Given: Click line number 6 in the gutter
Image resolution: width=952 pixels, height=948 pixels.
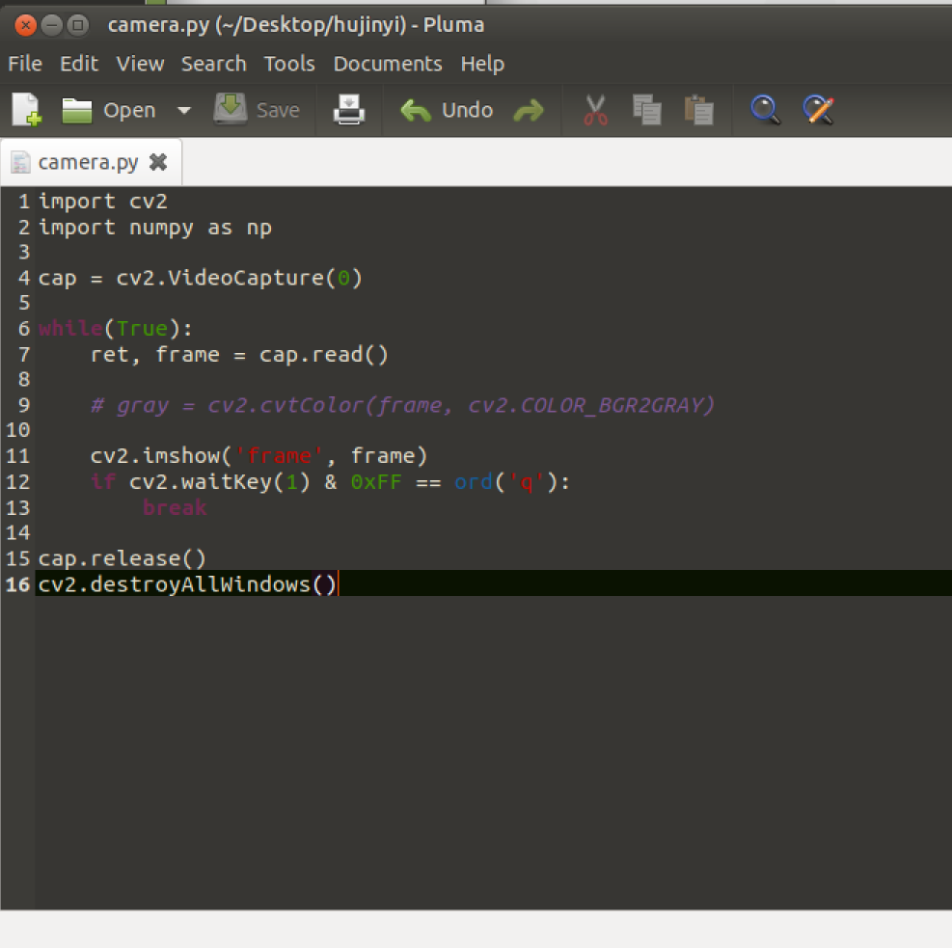Looking at the screenshot, I should 23,328.
